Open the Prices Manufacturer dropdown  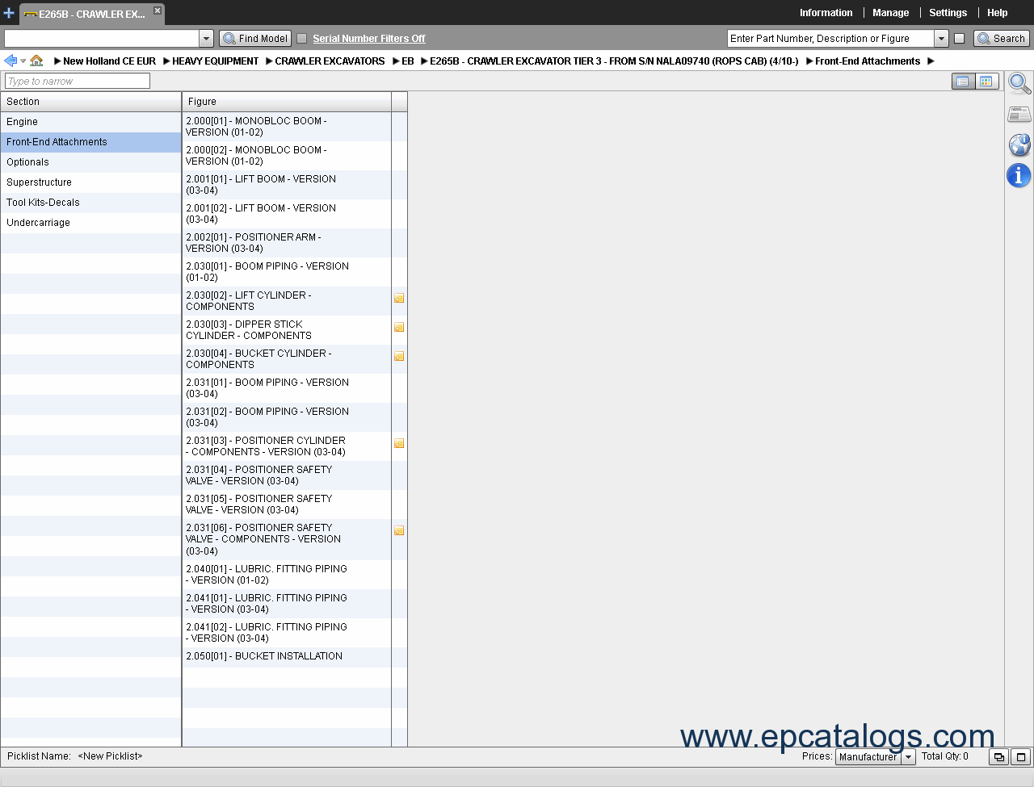point(875,757)
